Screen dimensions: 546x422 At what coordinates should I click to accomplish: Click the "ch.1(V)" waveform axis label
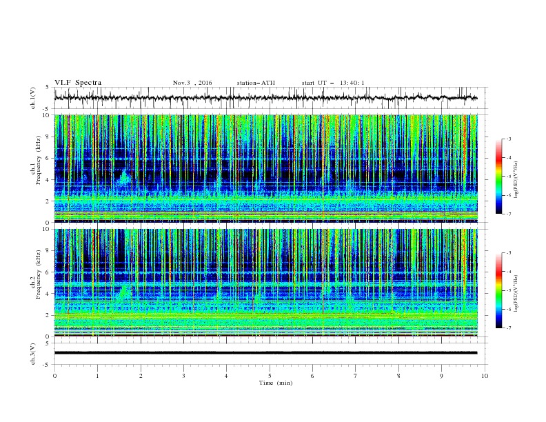point(33,98)
